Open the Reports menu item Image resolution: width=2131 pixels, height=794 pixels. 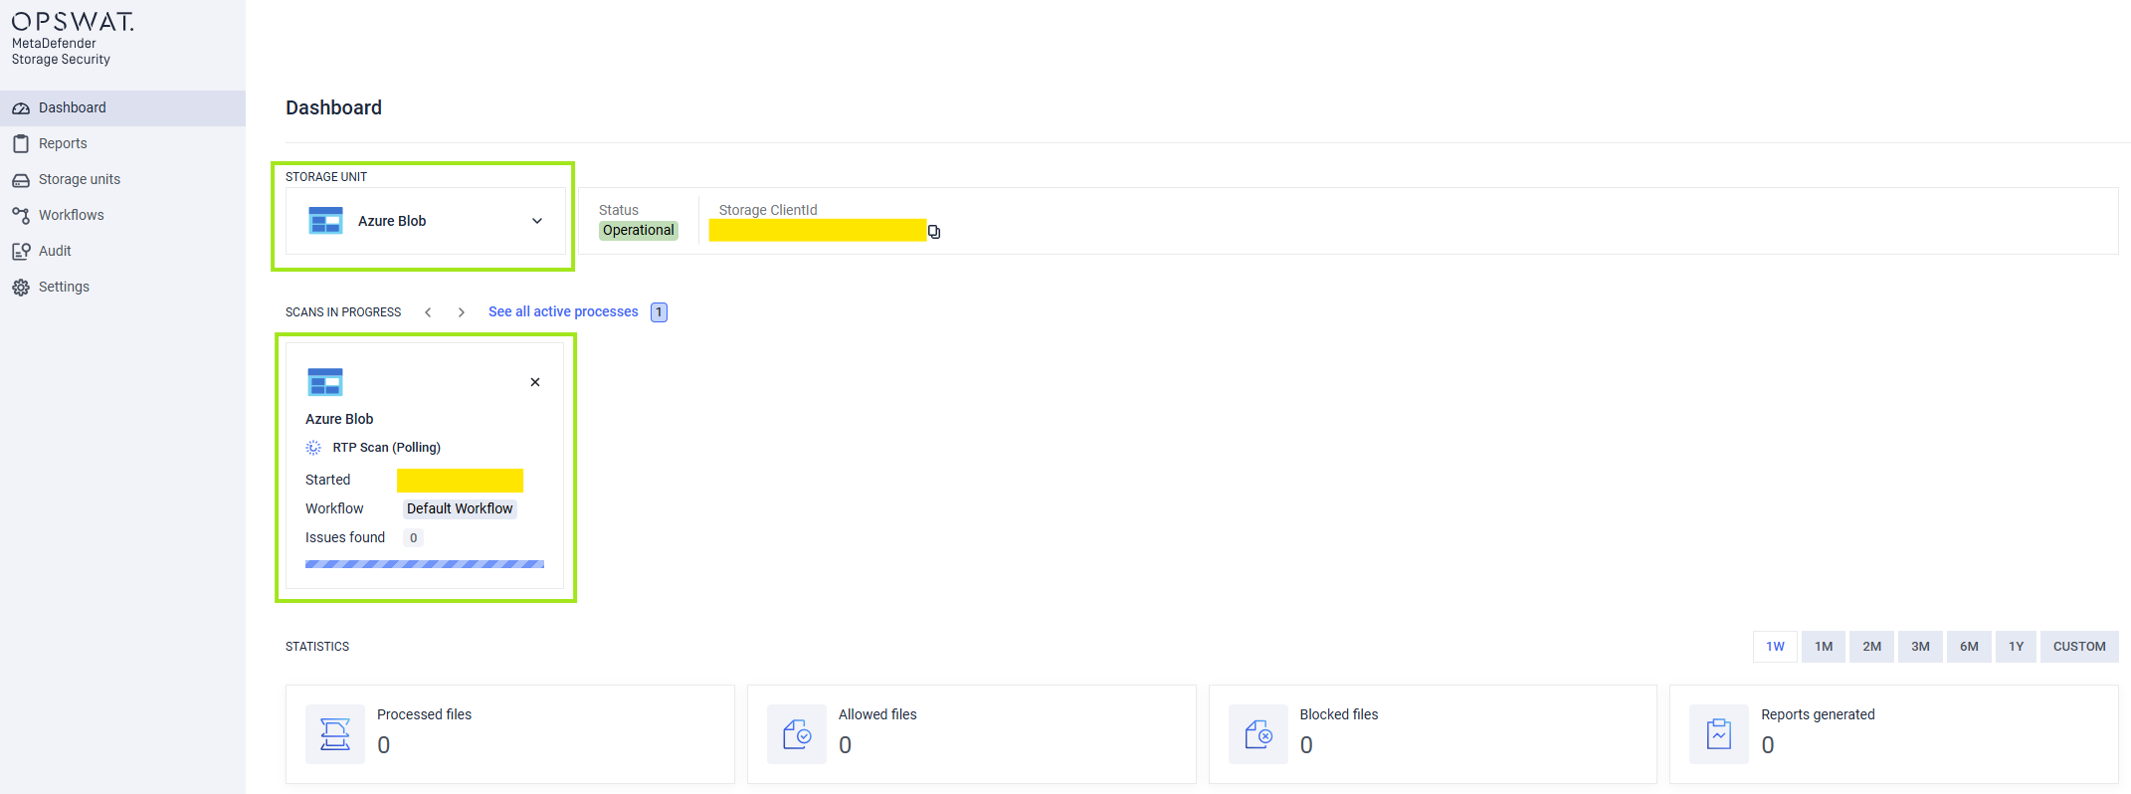click(x=122, y=144)
